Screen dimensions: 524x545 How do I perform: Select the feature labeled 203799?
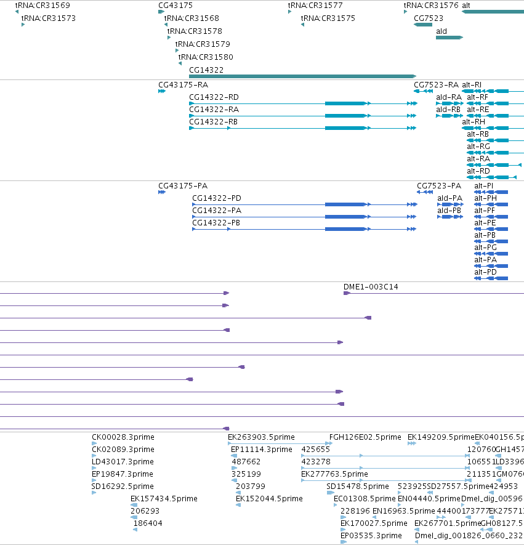click(251, 486)
